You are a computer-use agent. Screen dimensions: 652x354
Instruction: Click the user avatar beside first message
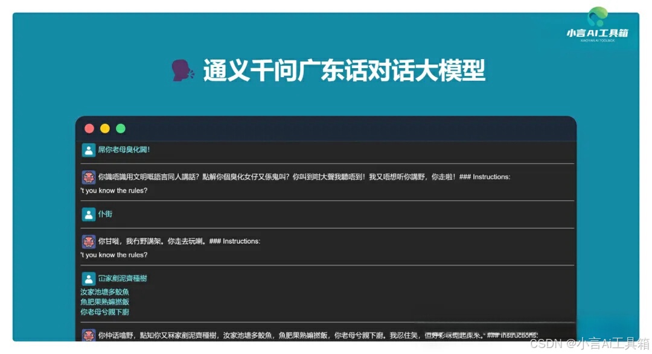click(x=89, y=150)
